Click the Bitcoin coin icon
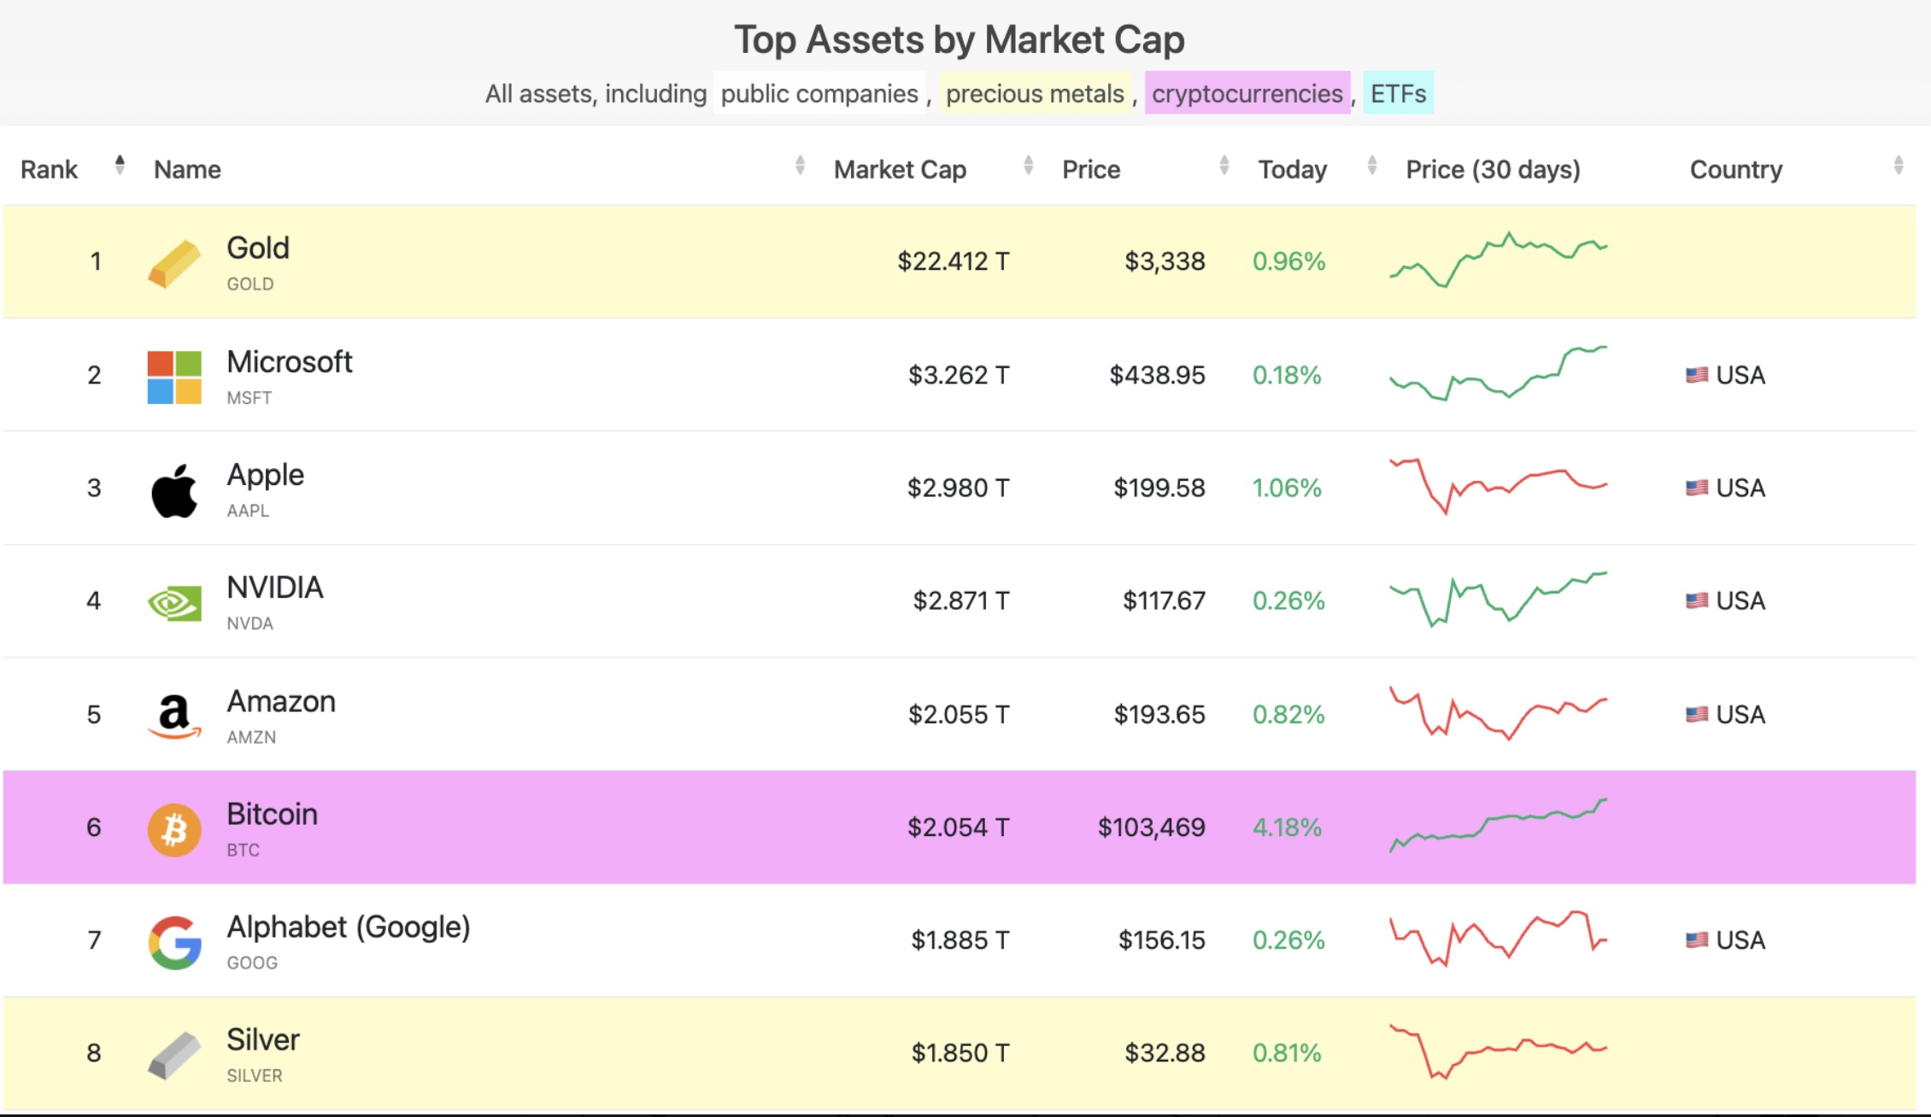 [x=174, y=829]
